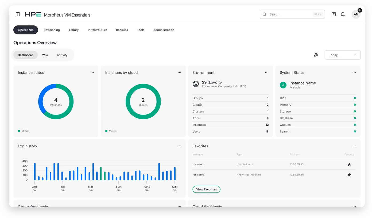This screenshot has height=218, width=372.
Task: Expand System Status card options menu
Action: [354, 72]
